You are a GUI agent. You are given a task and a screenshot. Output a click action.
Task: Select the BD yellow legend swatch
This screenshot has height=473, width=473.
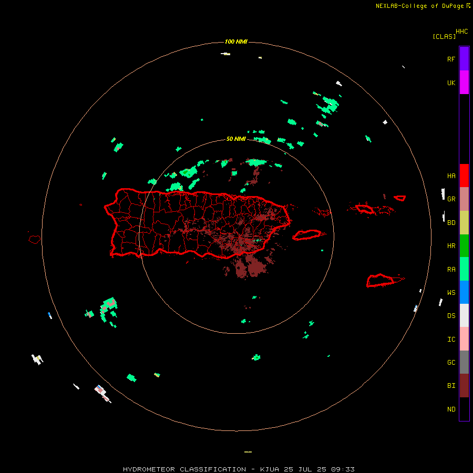(x=464, y=223)
